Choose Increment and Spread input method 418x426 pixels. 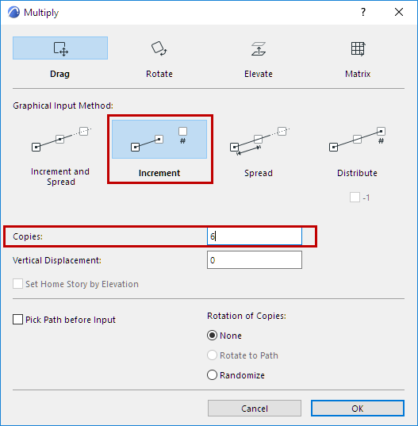click(x=60, y=140)
